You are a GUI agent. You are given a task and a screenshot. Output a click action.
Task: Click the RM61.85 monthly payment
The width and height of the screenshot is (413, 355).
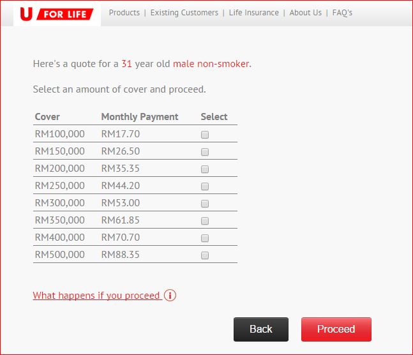(x=121, y=220)
